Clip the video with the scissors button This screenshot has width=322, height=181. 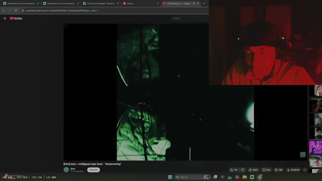pos(278,170)
